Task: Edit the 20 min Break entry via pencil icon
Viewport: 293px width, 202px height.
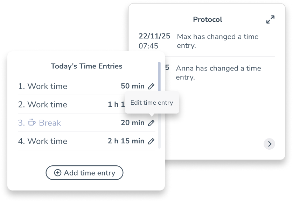Action: [x=151, y=123]
